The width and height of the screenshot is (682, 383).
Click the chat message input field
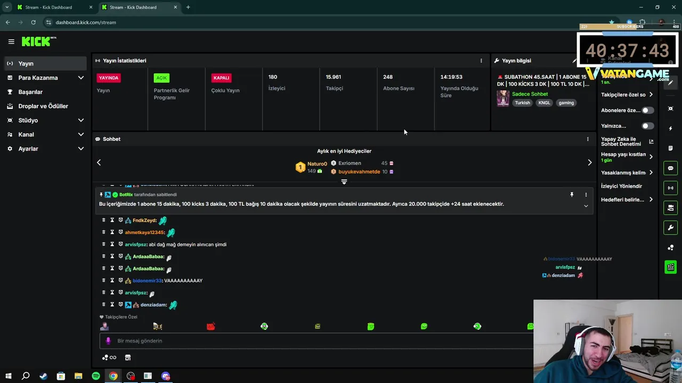coord(316,341)
